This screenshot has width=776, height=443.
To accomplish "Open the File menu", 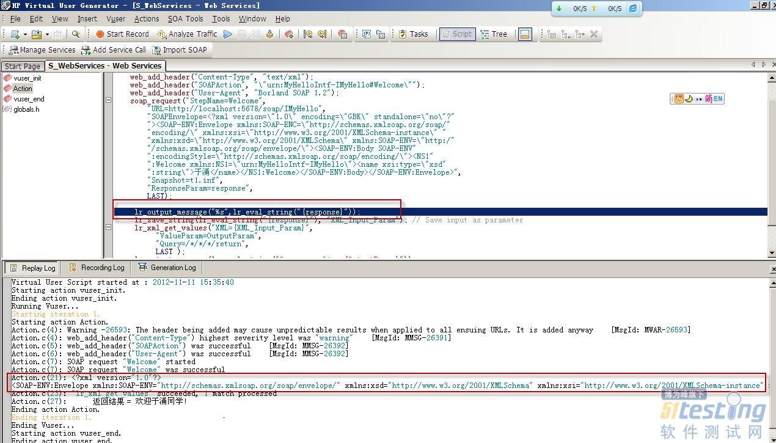I will click(15, 19).
